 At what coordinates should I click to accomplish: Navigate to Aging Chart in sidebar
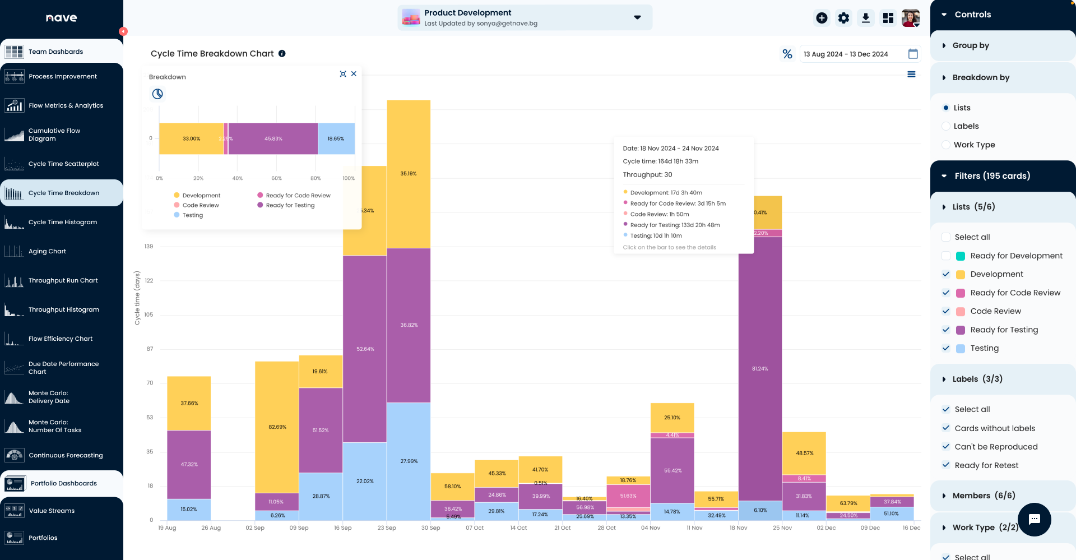(47, 251)
